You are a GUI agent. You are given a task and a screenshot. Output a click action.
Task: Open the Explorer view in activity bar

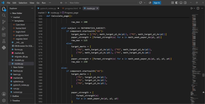point(4,9)
